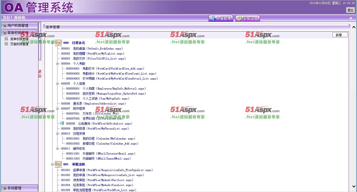
Task: Click the 新增... button
Action: click(x=340, y=35)
